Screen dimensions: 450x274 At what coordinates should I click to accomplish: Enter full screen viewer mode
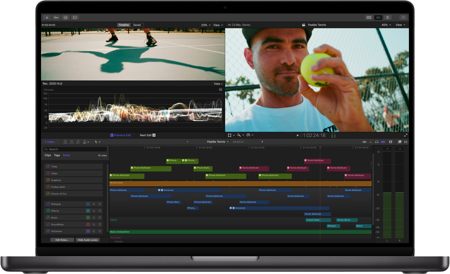(x=406, y=135)
